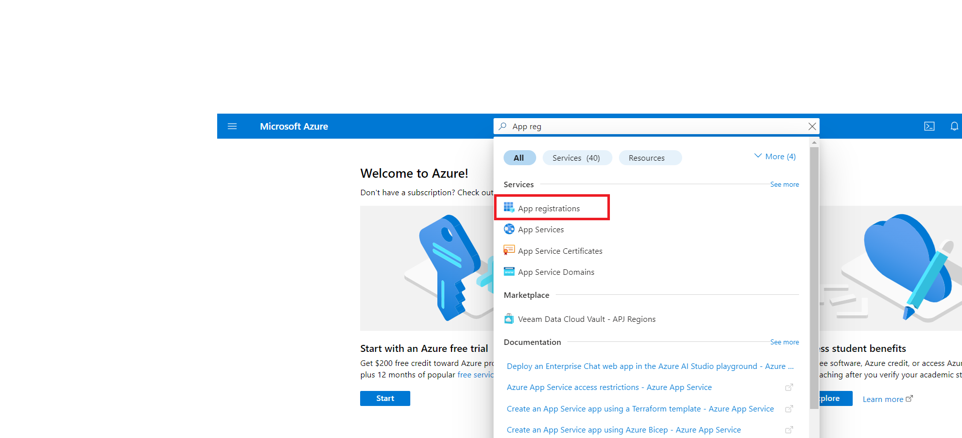Click See more beside Documentation

pos(784,342)
